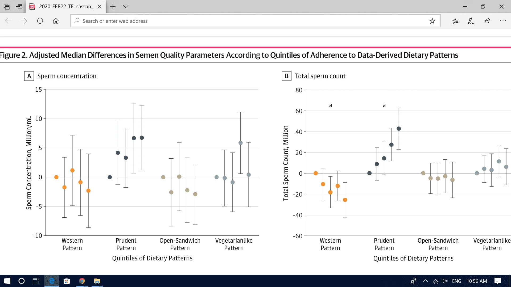Click the 80 tick on panel B axis
The height and width of the screenshot is (287, 511).
299,90
